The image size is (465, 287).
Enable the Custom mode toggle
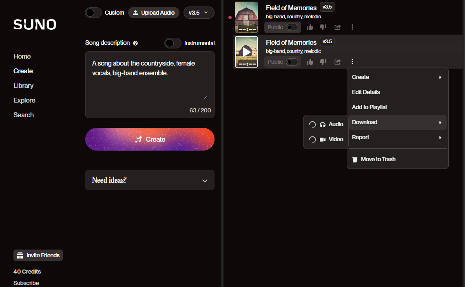[93, 13]
